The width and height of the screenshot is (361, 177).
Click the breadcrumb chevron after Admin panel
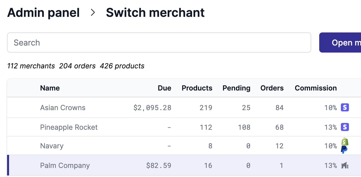[x=93, y=13]
